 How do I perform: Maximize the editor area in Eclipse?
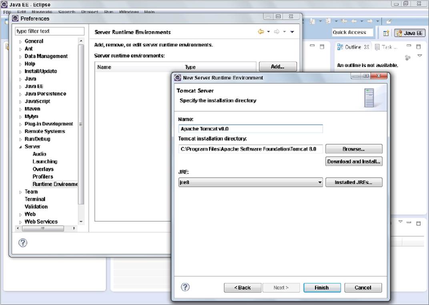coord(322,46)
